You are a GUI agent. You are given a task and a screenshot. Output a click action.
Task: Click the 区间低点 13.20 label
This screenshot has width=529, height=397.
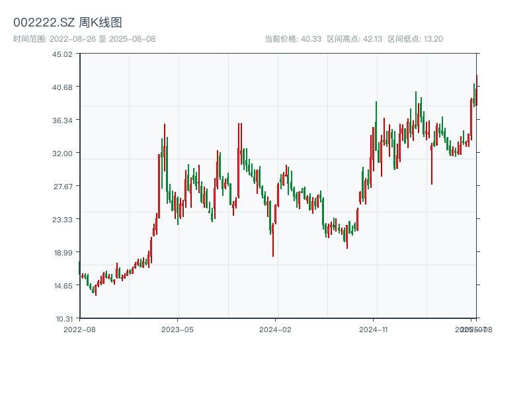pos(415,39)
